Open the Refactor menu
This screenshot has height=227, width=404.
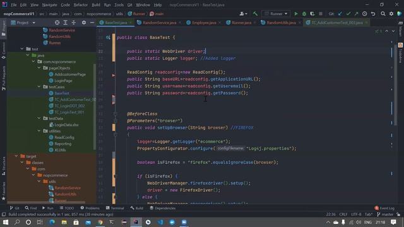(81, 5)
